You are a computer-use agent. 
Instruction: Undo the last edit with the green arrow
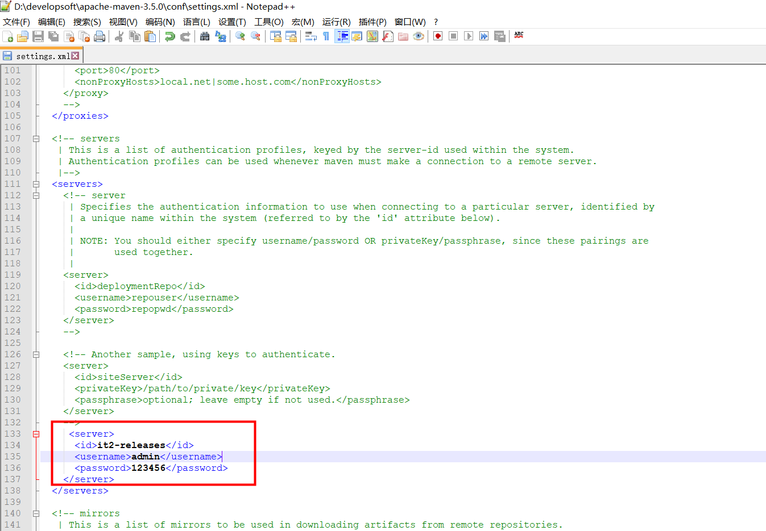tap(169, 36)
